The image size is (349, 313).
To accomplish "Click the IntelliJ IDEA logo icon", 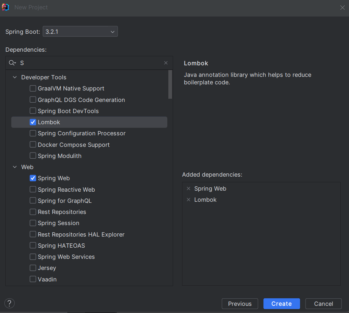I will tap(5, 7).
